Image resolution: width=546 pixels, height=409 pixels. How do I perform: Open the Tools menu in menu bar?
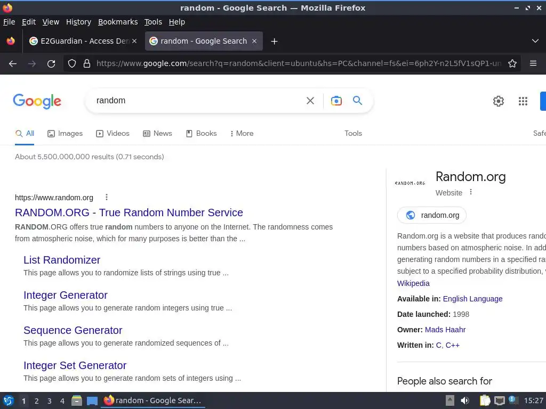pyautogui.click(x=153, y=22)
